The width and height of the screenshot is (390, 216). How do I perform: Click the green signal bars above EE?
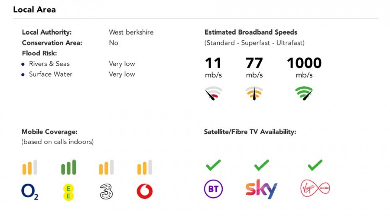pyautogui.click(x=68, y=167)
